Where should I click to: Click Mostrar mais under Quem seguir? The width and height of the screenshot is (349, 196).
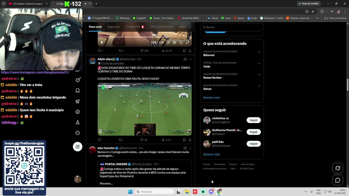tap(211, 154)
